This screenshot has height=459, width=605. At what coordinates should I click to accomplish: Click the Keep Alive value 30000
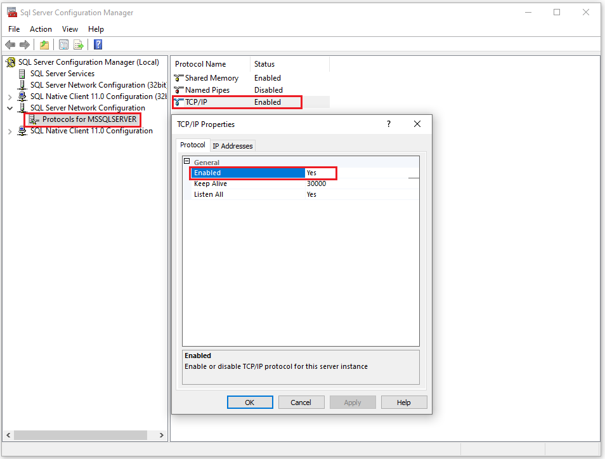[x=316, y=183]
